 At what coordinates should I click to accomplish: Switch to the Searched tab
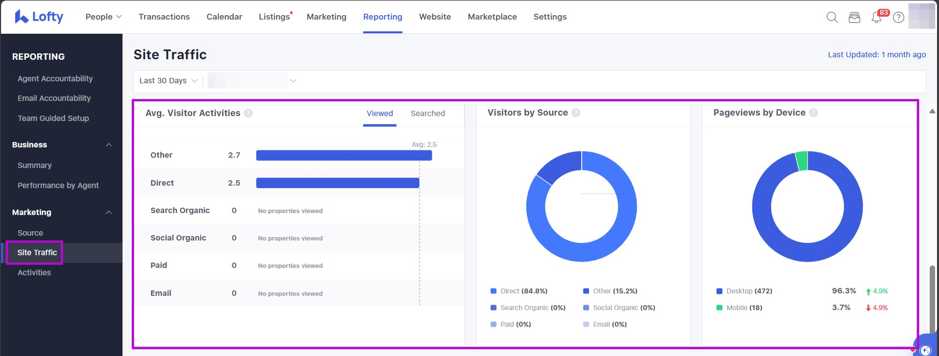click(427, 113)
